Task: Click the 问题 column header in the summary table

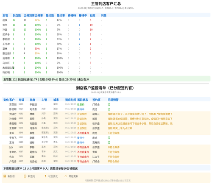Action: pos(103,15)
